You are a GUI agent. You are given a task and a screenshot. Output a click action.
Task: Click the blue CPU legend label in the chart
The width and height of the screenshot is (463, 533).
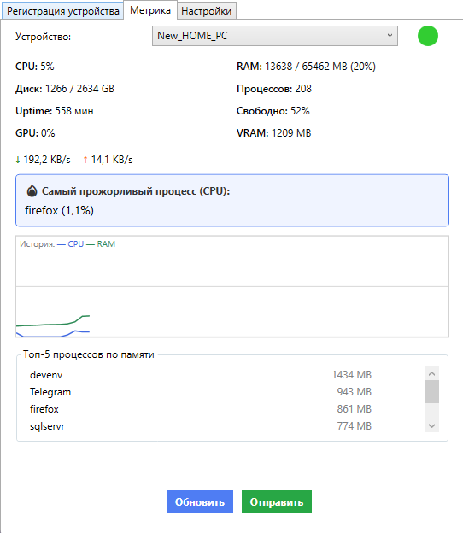click(x=75, y=244)
